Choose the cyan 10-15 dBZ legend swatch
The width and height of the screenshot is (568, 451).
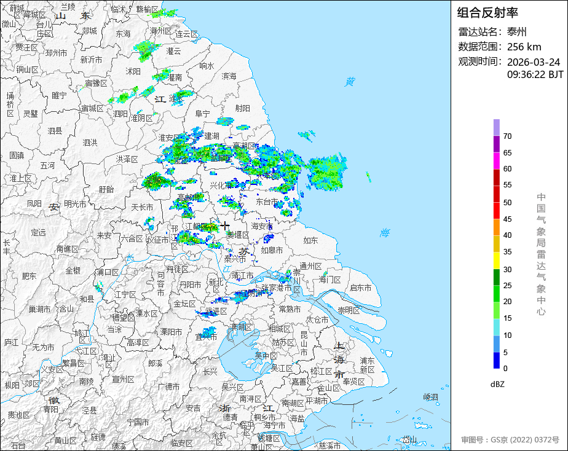coord(496,327)
